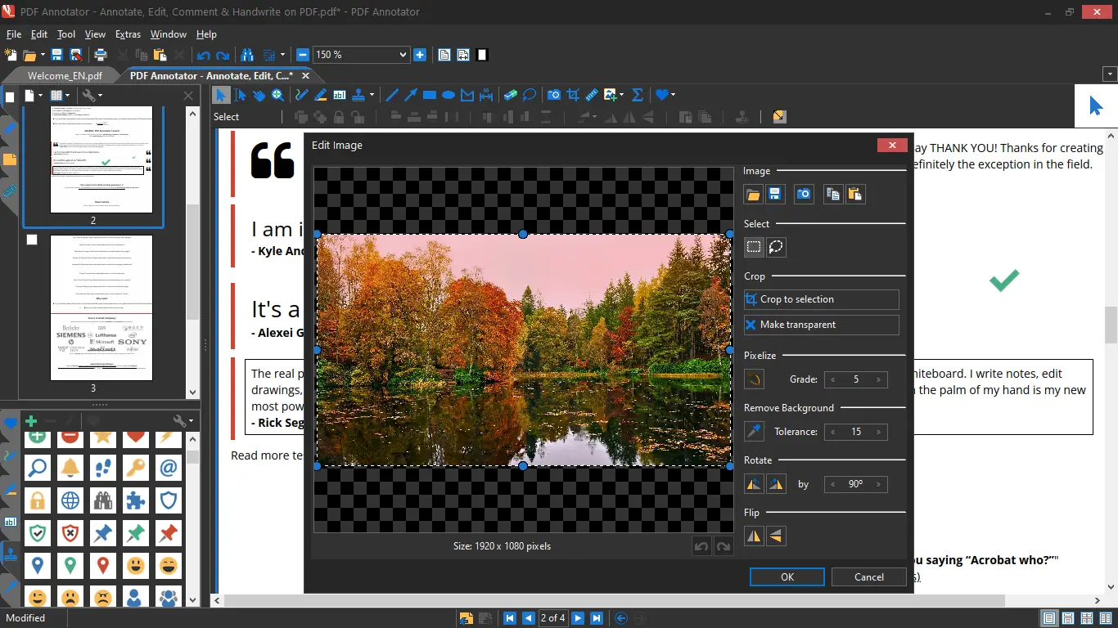Screen dimensions: 1118x628
Task: Pick the Remove Background eyedropper tool
Action: click(754, 432)
